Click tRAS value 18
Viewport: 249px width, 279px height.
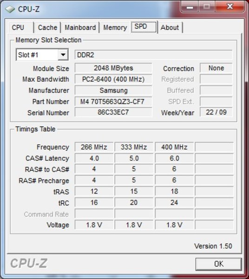click(174, 191)
